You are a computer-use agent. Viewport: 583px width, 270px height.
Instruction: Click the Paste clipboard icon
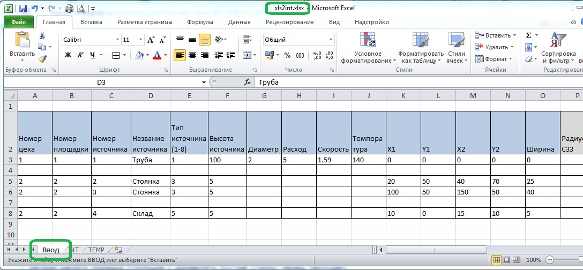pos(23,40)
